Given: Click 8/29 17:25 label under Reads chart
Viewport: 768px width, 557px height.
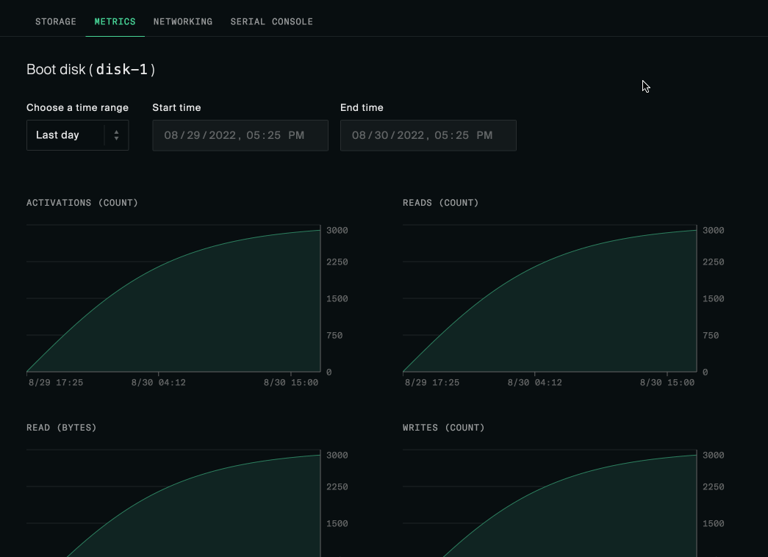Looking at the screenshot, I should (432, 383).
